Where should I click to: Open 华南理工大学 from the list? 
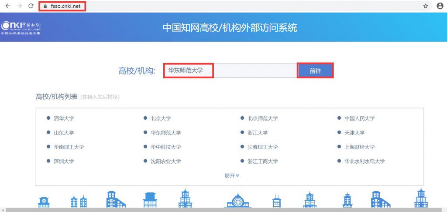point(69,147)
